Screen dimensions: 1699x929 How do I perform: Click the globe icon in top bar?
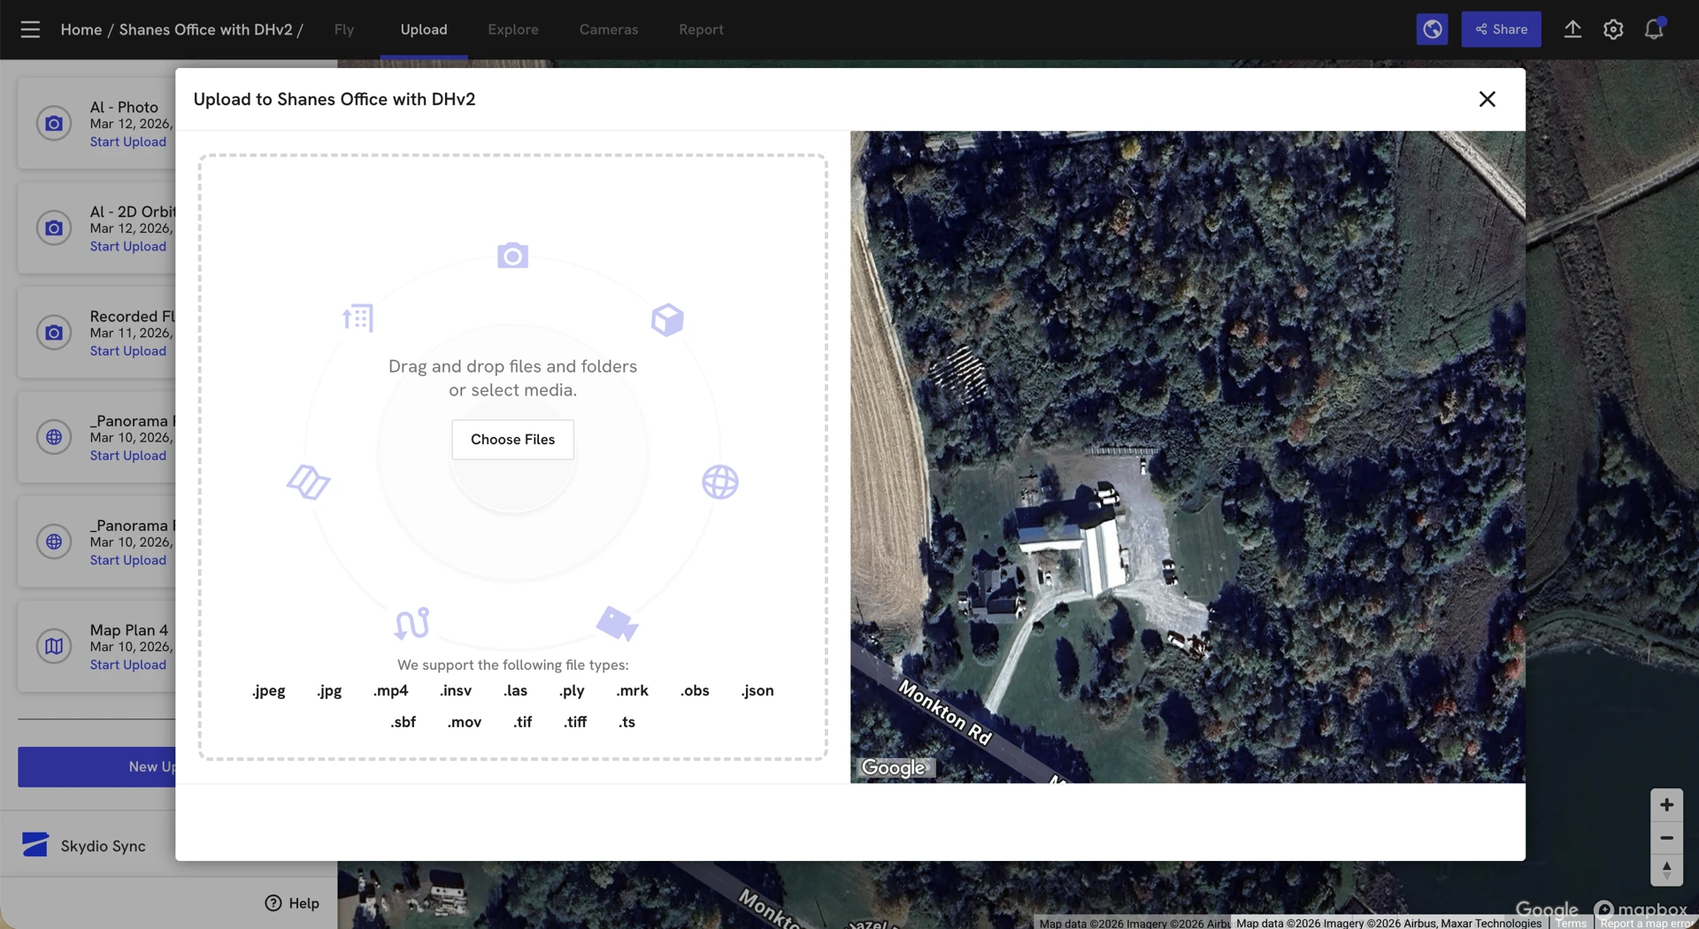(x=1432, y=29)
